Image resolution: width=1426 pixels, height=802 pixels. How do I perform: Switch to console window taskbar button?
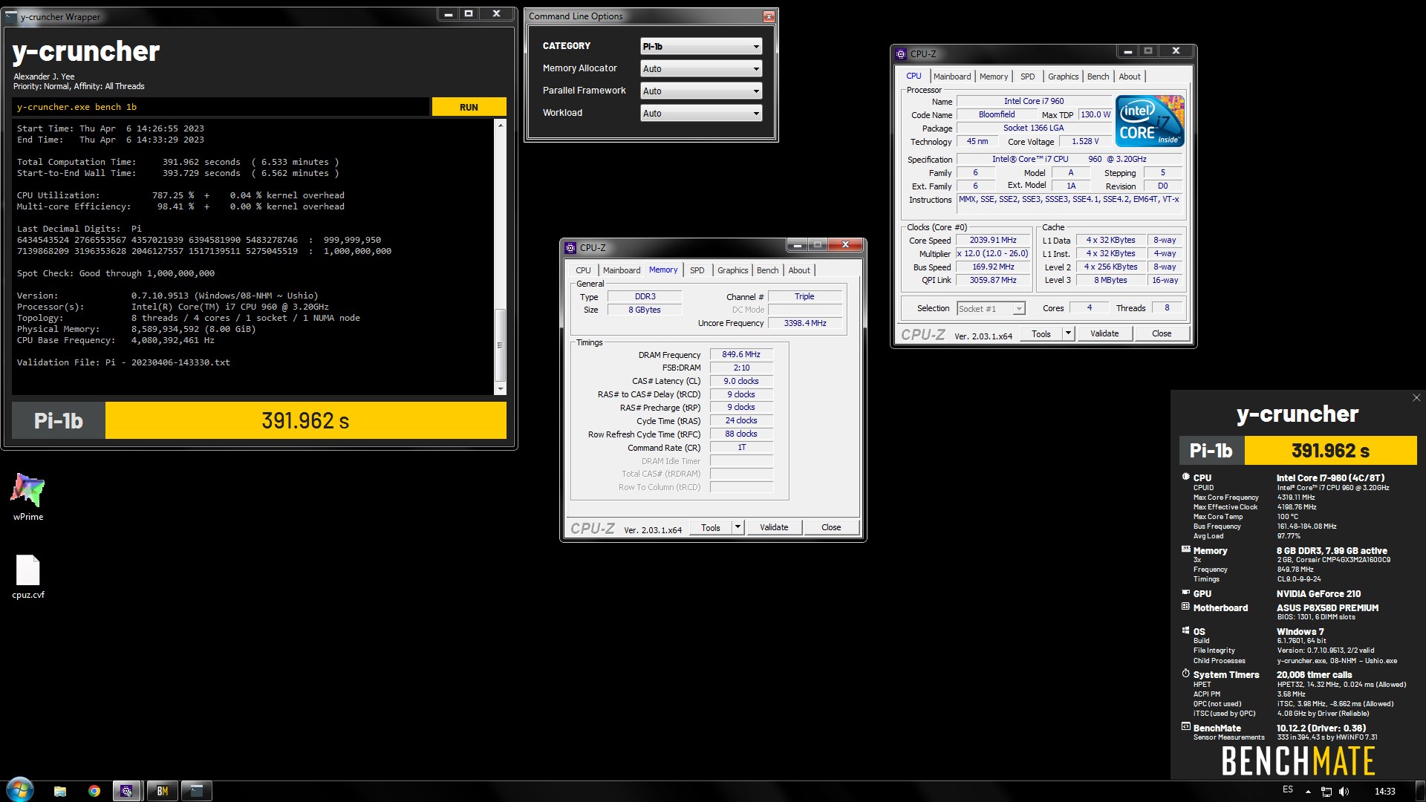pyautogui.click(x=197, y=791)
